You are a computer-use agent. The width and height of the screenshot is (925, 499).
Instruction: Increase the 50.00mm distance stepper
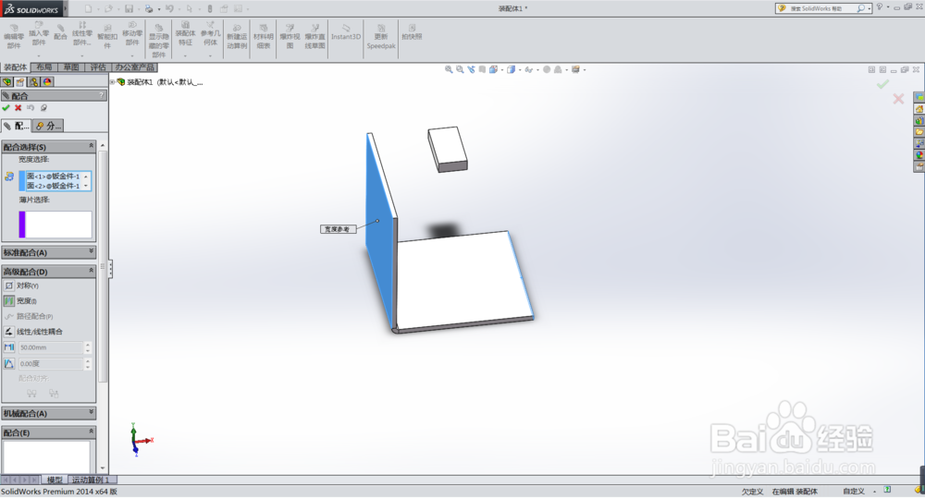88,345
